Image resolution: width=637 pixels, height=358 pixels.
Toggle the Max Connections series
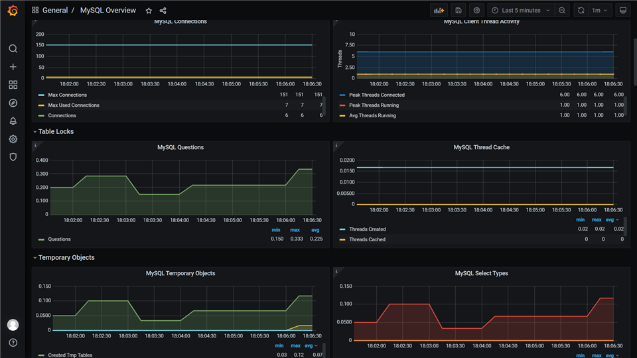68,95
